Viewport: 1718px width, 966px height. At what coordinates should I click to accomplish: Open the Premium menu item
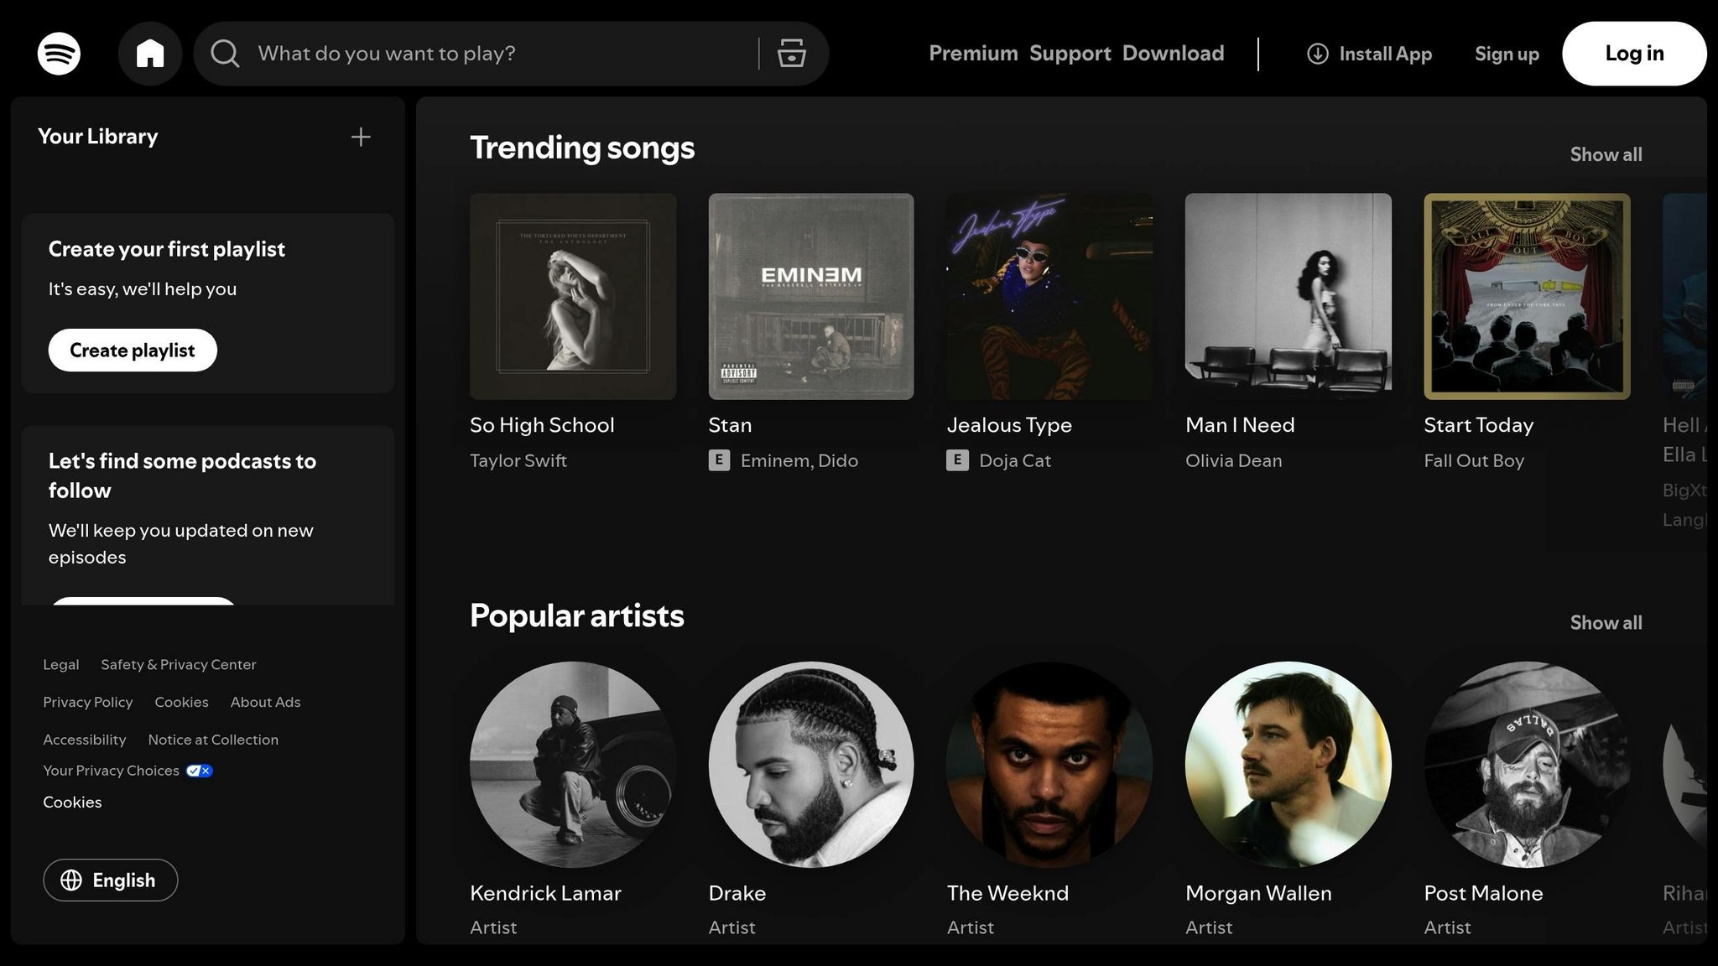[973, 54]
